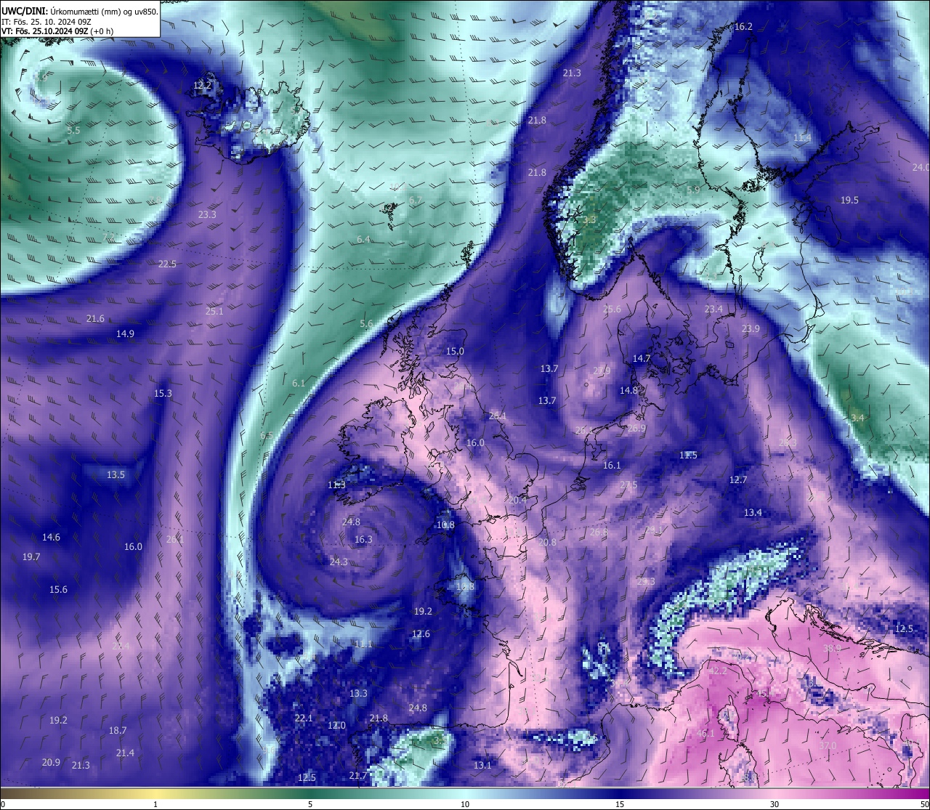Click the 23.3 value label
Screen dimensions: 930x810
click(207, 214)
